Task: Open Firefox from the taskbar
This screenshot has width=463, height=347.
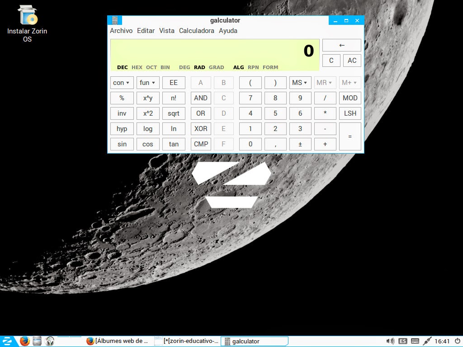Action: click(x=25, y=341)
